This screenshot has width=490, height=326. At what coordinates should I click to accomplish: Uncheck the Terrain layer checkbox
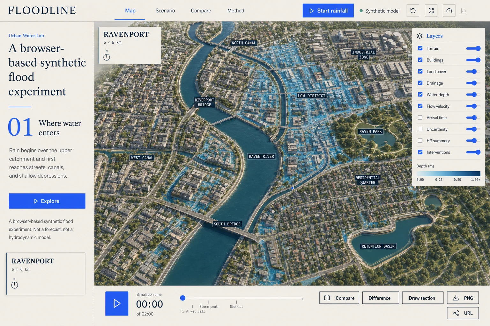point(420,48)
